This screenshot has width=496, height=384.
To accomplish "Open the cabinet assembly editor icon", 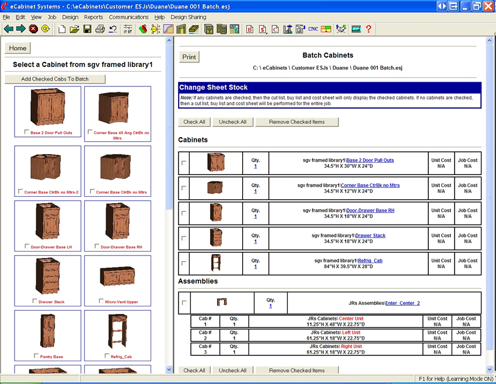I will pyautogui.click(x=221, y=29).
